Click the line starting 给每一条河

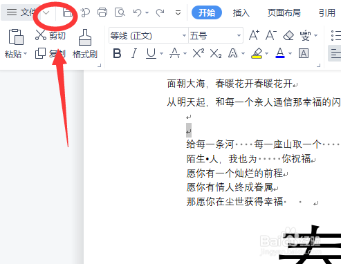click(264, 144)
